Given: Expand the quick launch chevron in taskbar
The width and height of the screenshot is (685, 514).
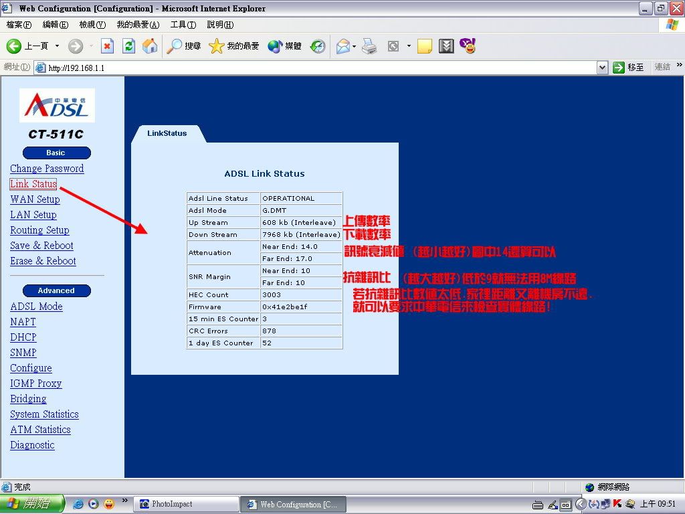Looking at the screenshot, I should (x=125, y=501).
